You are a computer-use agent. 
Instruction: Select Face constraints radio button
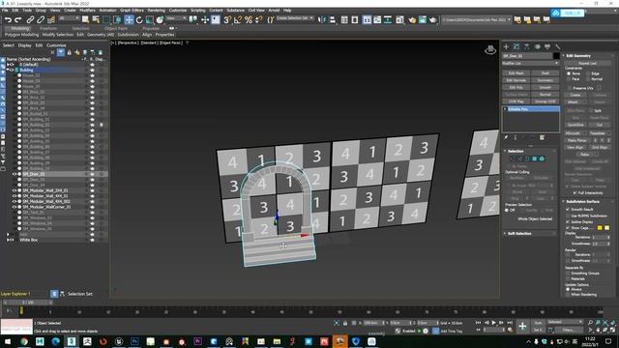point(569,79)
